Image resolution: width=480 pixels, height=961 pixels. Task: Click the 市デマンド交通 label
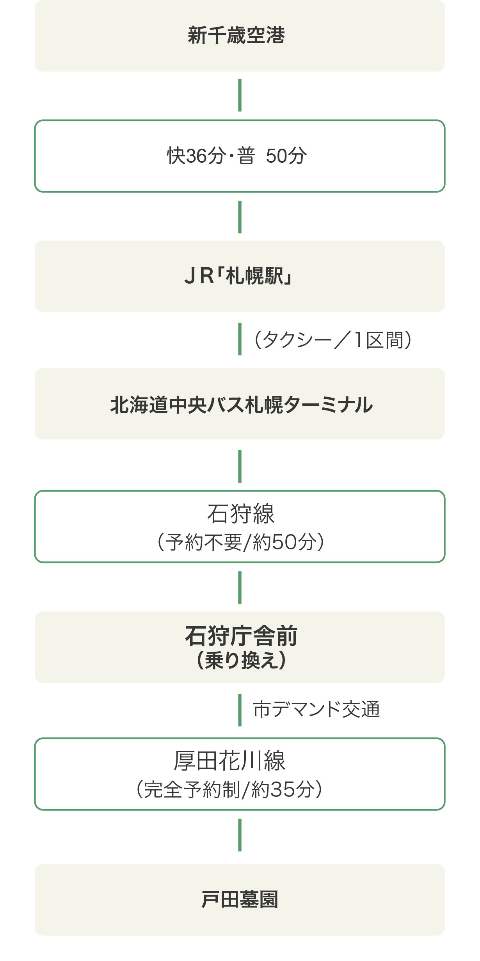(x=316, y=709)
